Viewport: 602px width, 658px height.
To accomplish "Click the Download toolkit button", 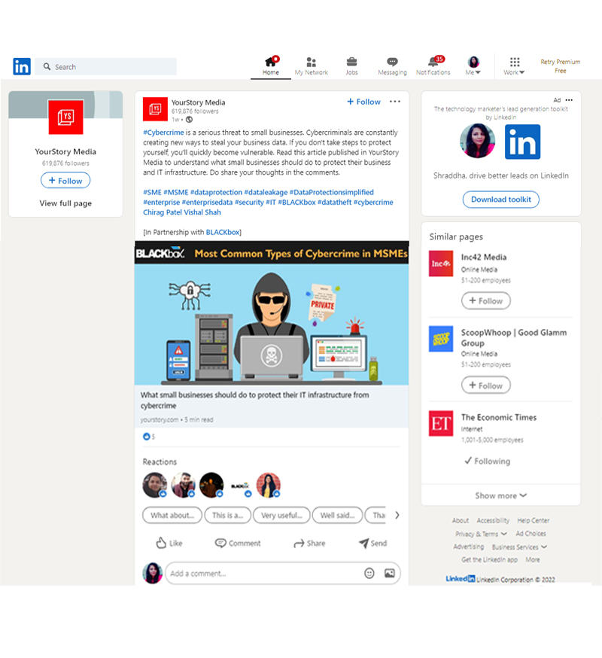I will click(x=500, y=200).
